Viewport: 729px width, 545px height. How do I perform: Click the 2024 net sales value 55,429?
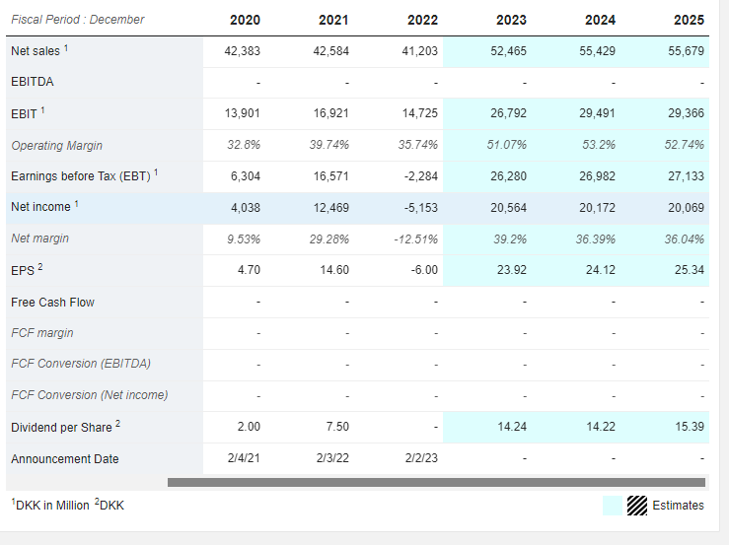[597, 50]
